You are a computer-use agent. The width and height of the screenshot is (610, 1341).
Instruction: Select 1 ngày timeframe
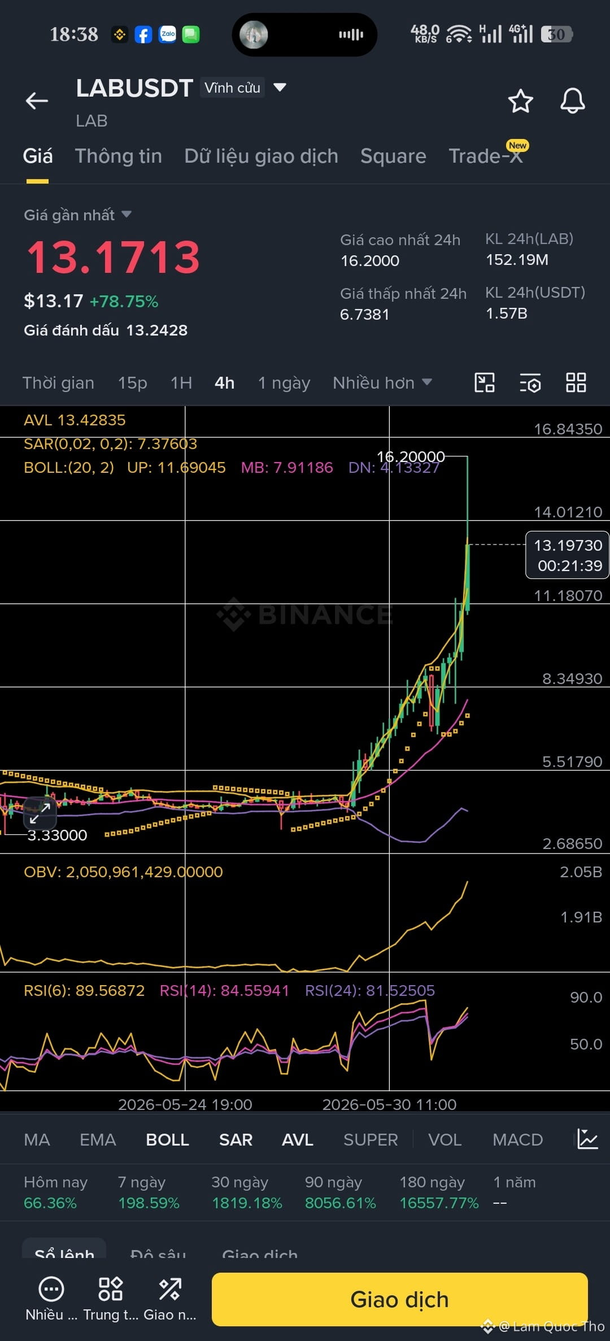[x=284, y=382]
